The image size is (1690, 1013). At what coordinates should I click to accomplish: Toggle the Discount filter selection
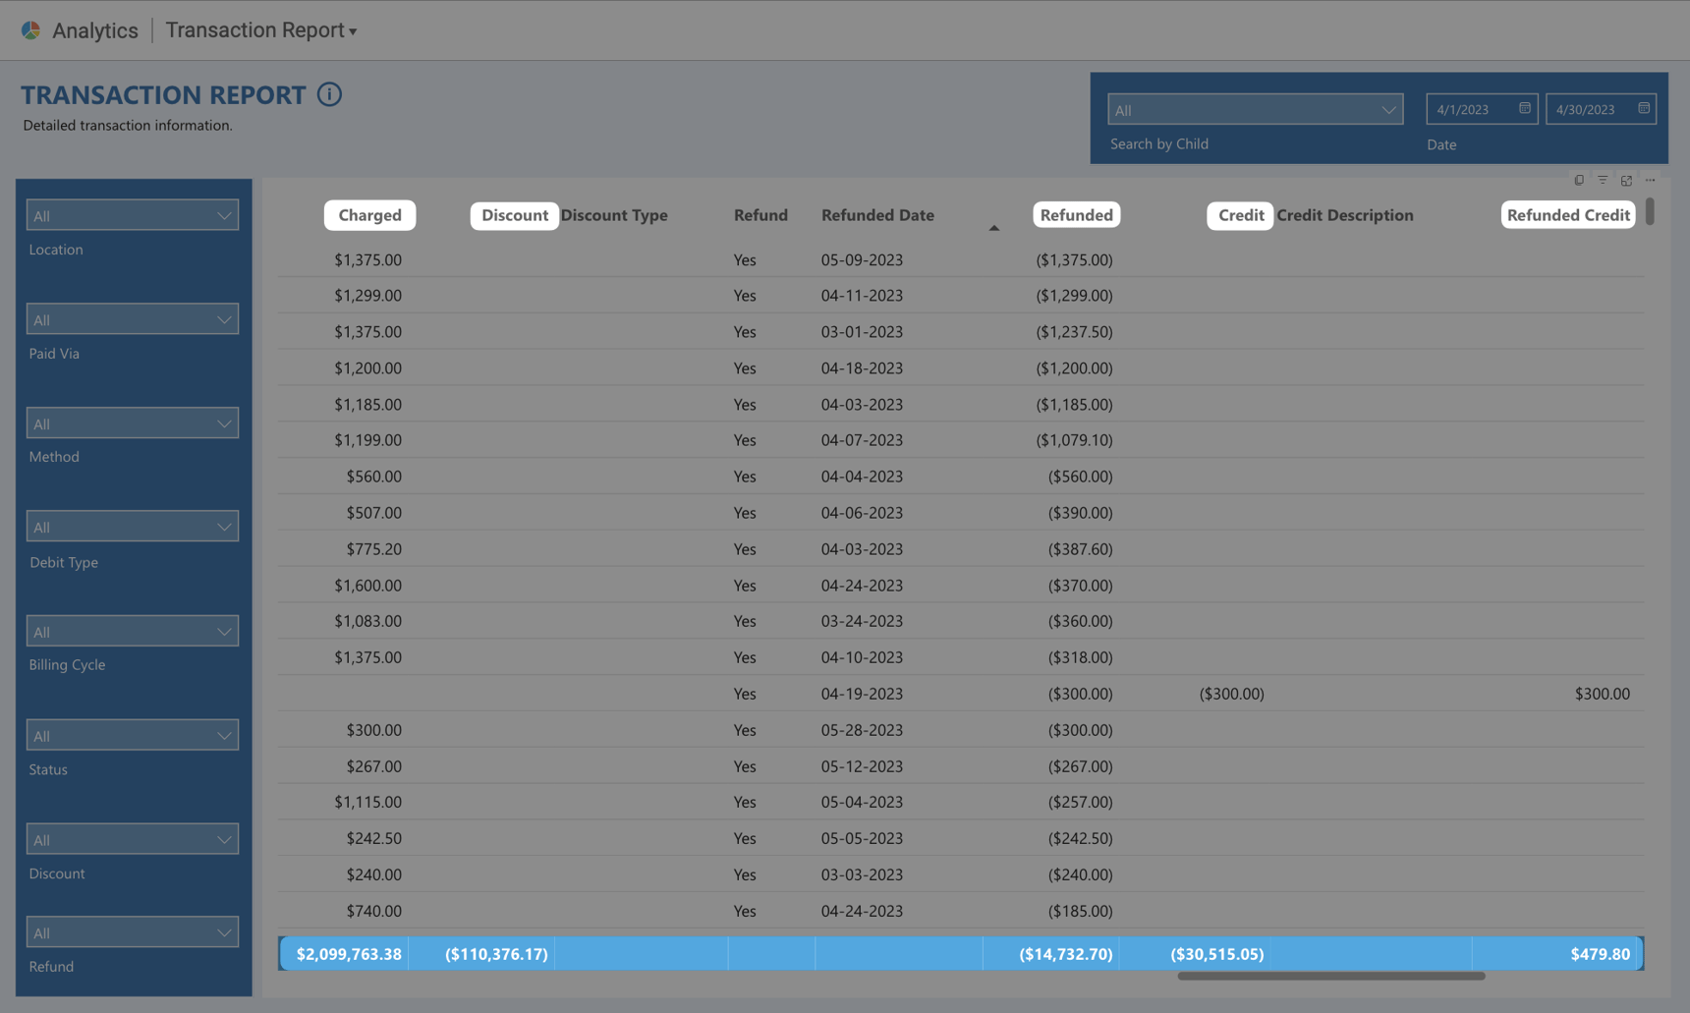pyautogui.click(x=132, y=838)
